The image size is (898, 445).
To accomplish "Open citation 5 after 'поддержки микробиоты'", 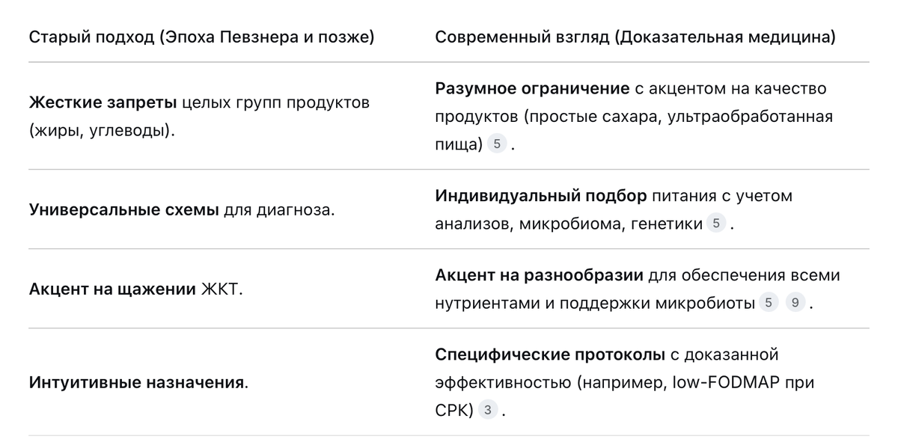I will 769,304.
